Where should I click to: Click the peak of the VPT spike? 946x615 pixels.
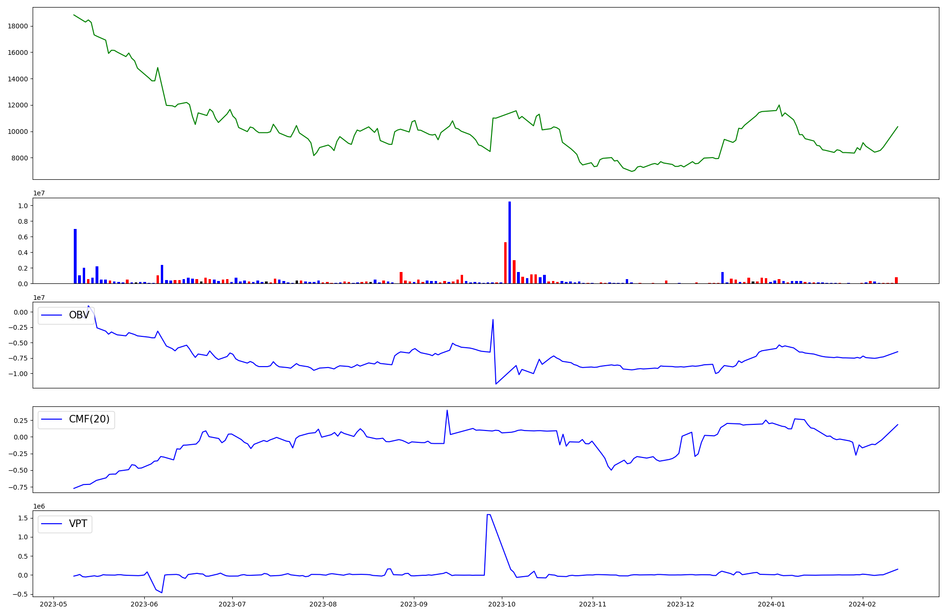[489, 515]
